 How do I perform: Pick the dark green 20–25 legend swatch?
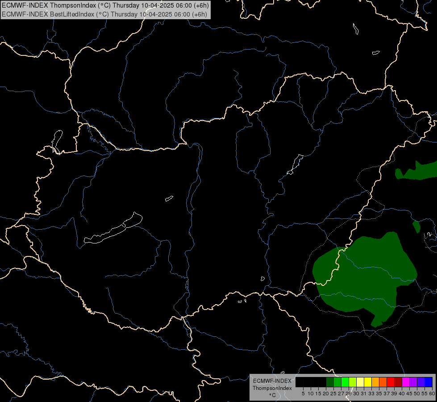(x=330, y=382)
